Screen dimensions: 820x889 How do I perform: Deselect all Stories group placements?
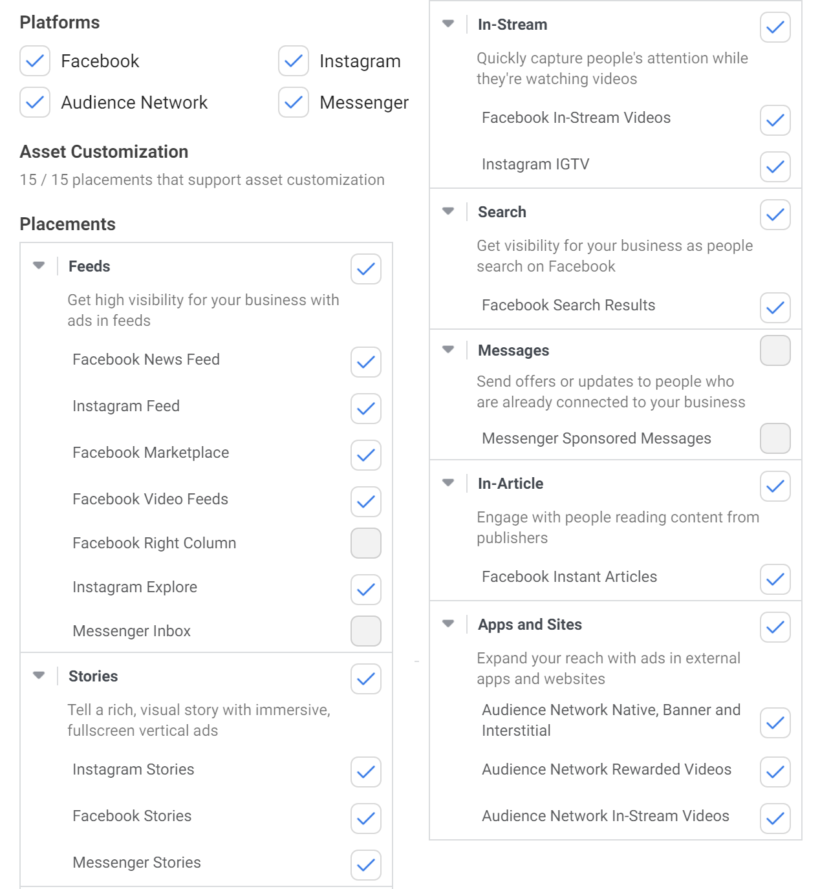366,679
